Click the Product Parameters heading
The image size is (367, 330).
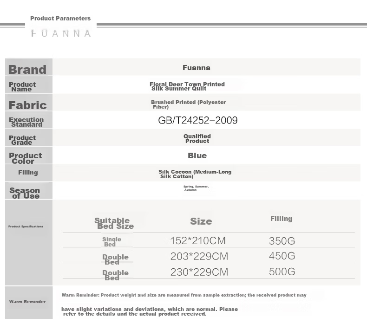pyautogui.click(x=60, y=18)
